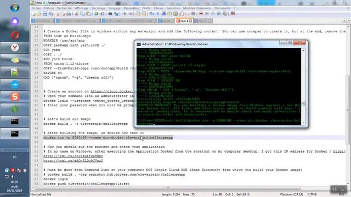Click the line 'docker build . -t cleverrain/challengeapp'
The width and height of the screenshot is (351, 197).
click(86, 124)
